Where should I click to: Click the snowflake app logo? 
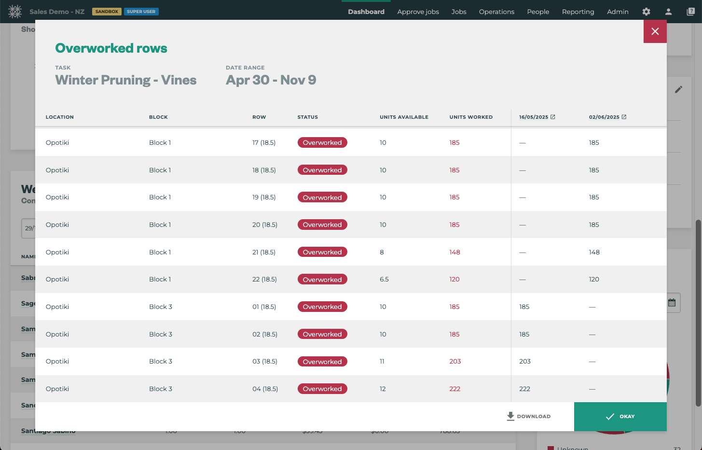14,11
